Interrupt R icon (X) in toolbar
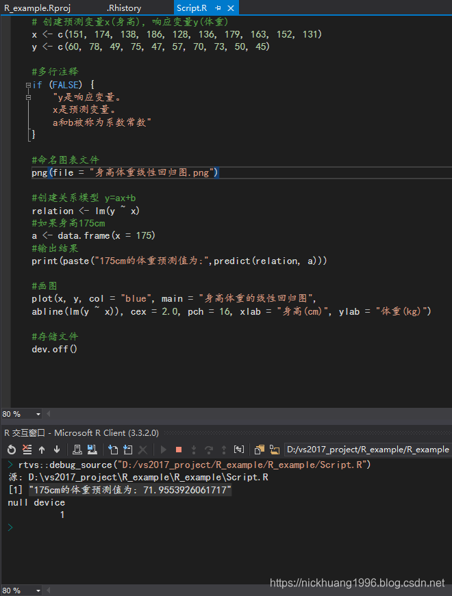This screenshot has width=452, height=596. click(142, 450)
